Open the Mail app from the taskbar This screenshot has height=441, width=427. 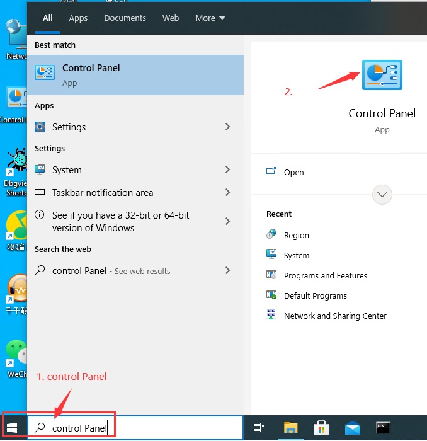tap(353, 428)
